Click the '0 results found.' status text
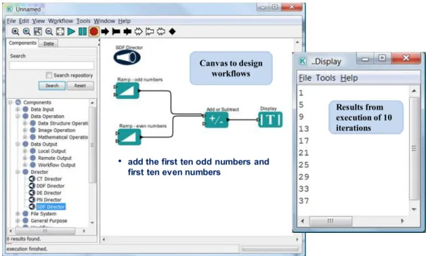The width and height of the screenshot is (428, 256). [24, 239]
